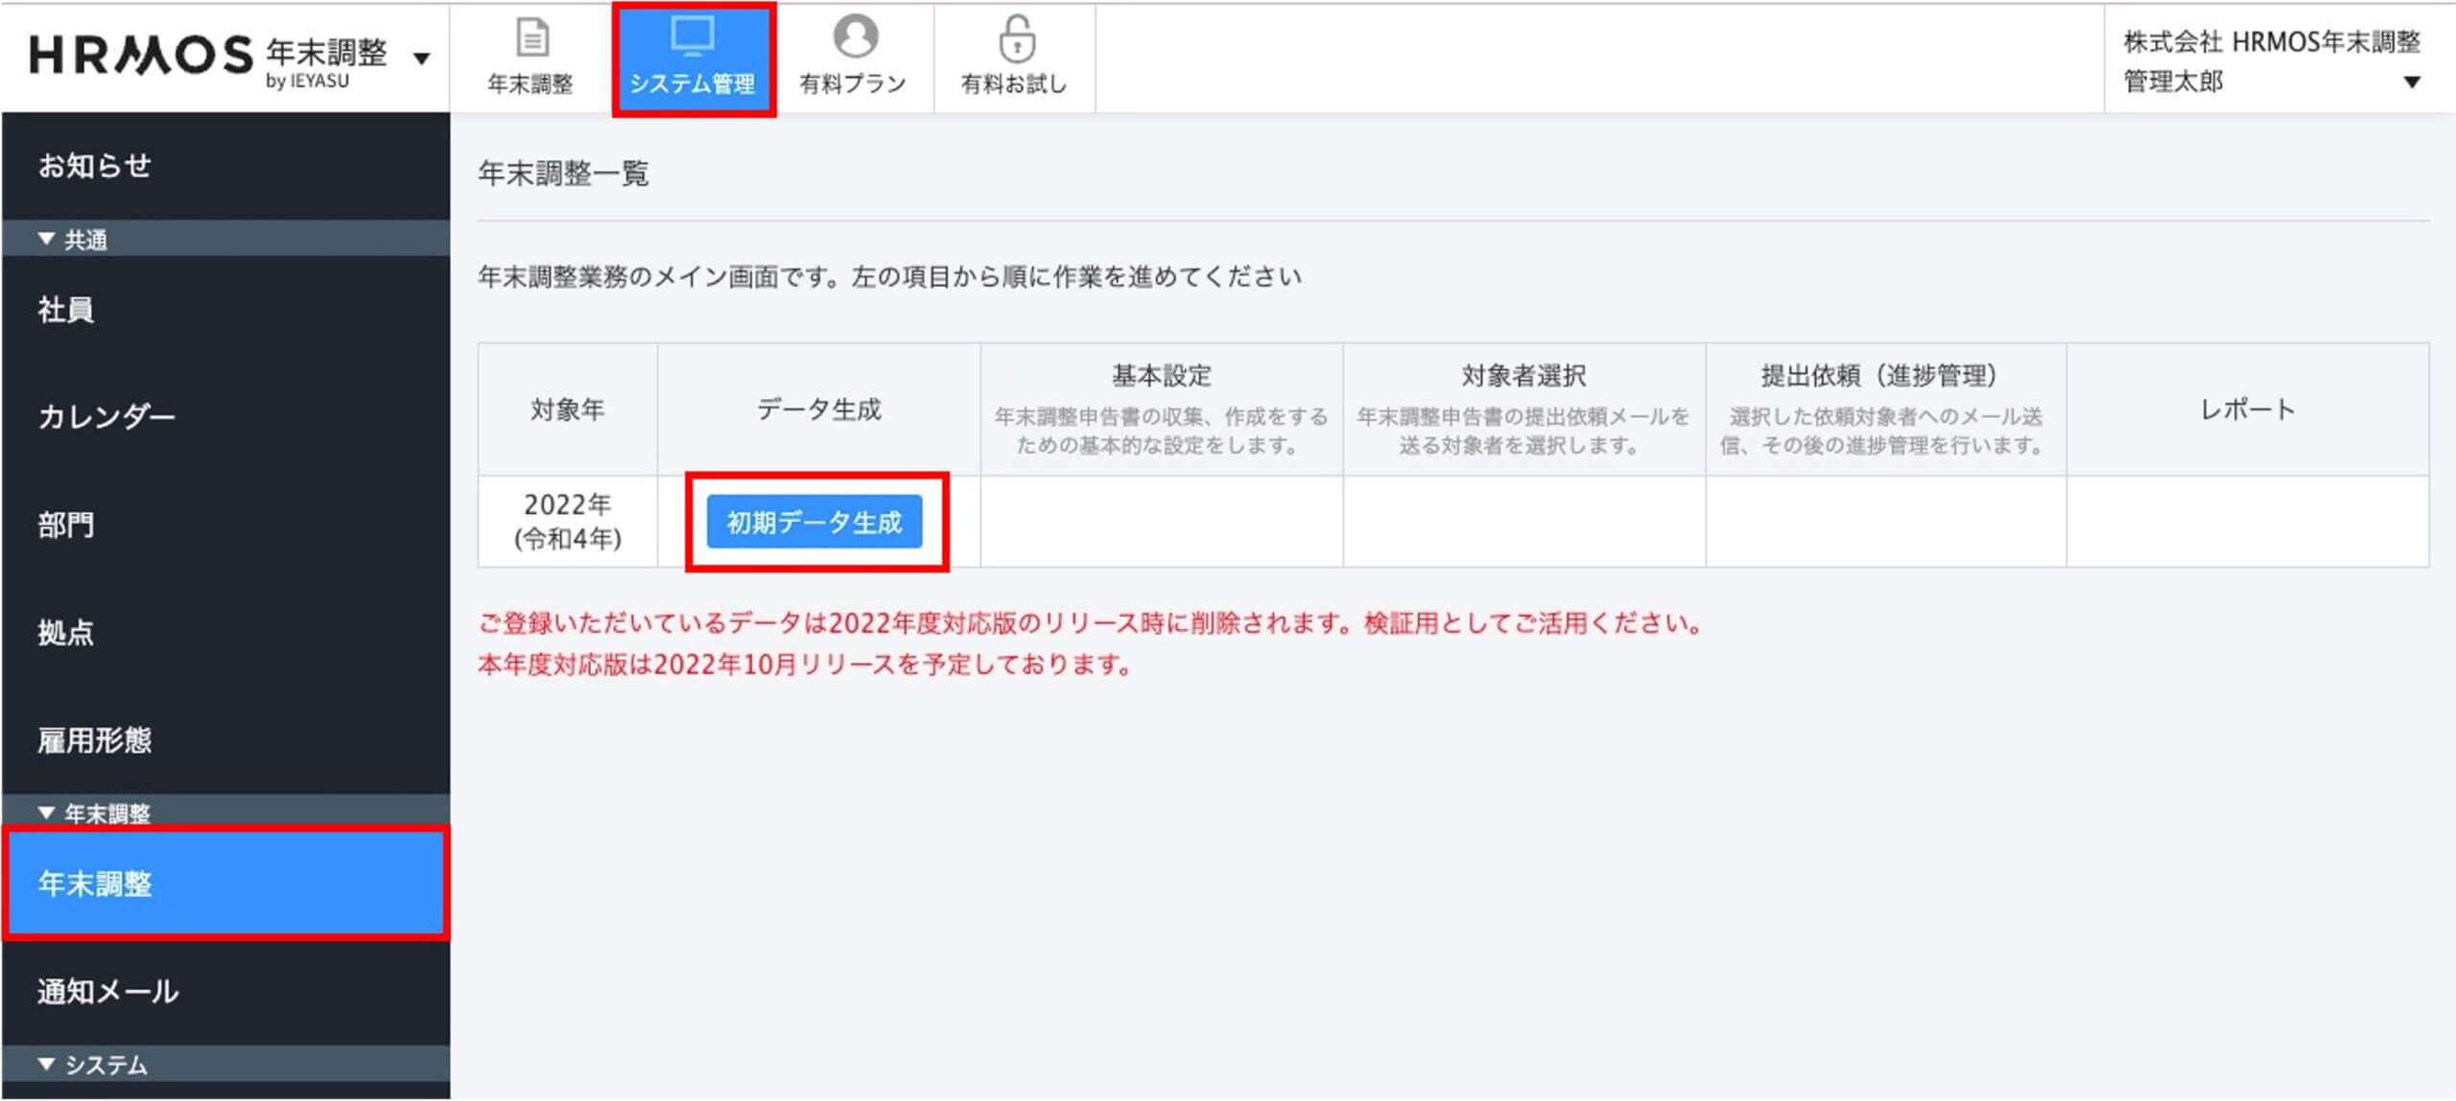Go to 社員 in the sidebar

click(65, 310)
